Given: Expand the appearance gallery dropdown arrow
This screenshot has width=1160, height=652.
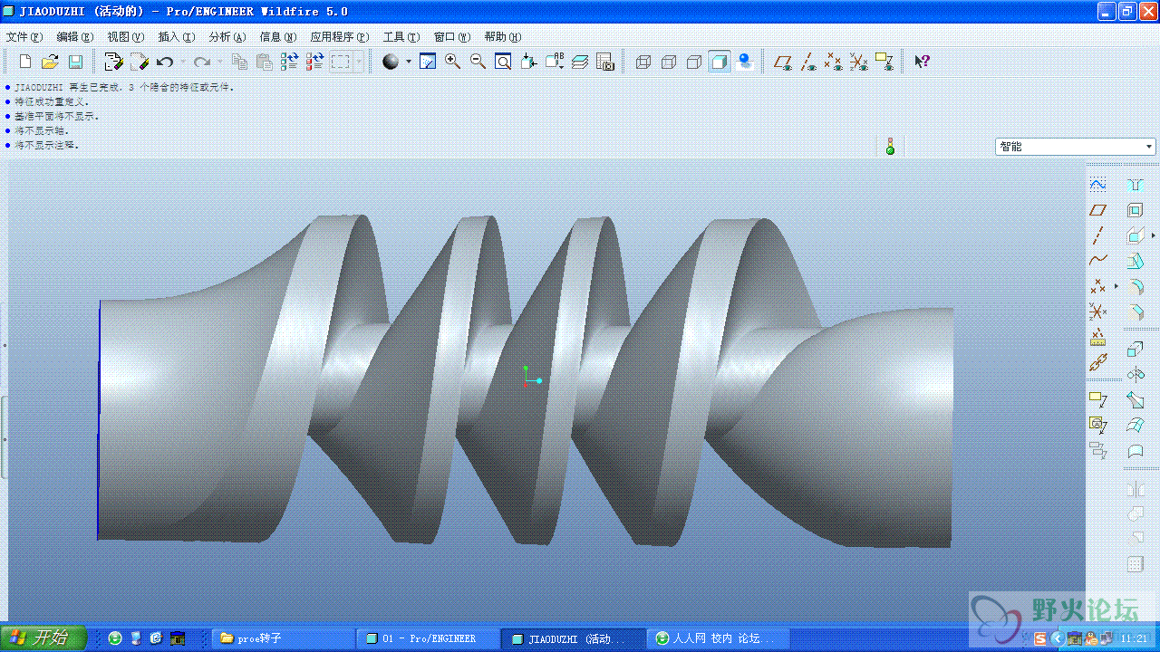Looking at the screenshot, I should [x=409, y=62].
